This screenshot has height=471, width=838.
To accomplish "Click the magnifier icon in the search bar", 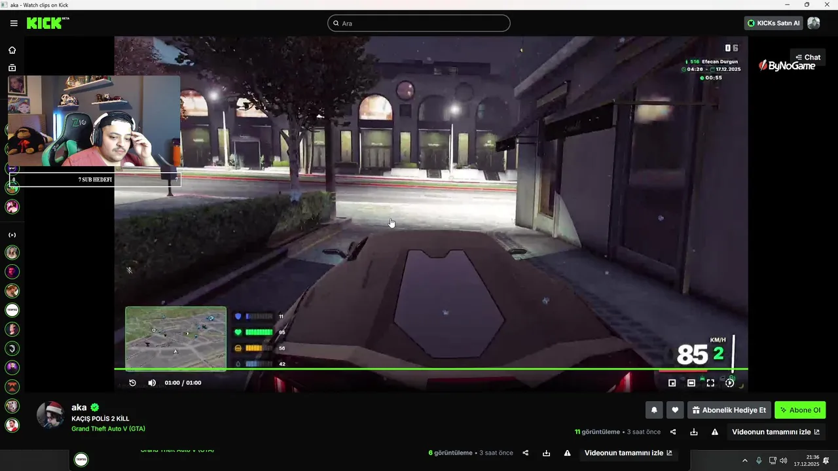I will pyautogui.click(x=337, y=23).
